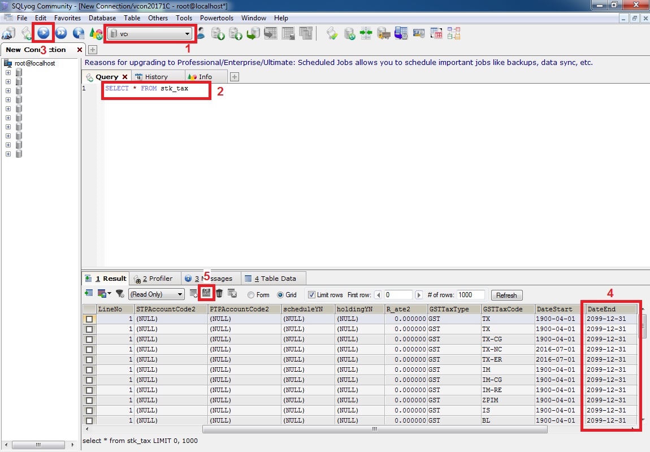Select the Grid view radio button
Viewport: 650px width, 452px height.
pyautogui.click(x=280, y=295)
